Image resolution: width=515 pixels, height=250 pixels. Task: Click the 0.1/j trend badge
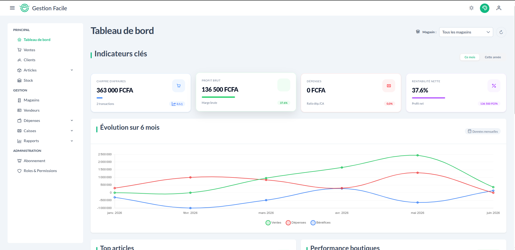tap(177, 104)
